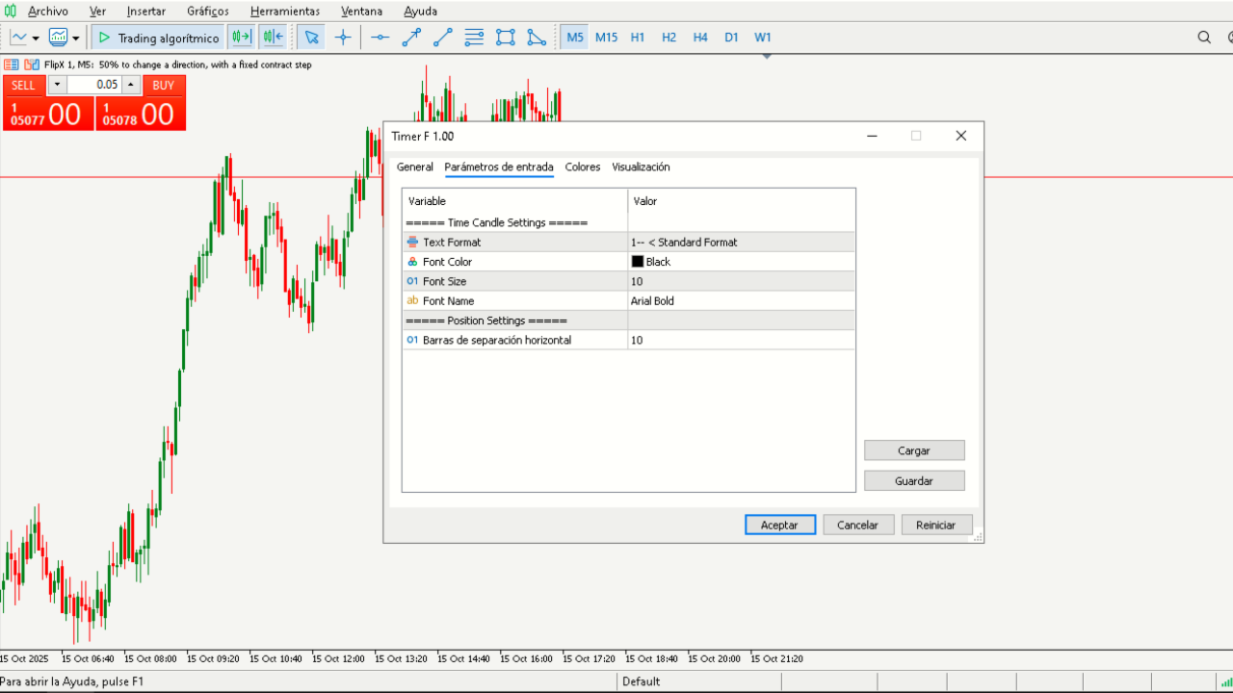Open the indicators dropdown arrow
1233x693 pixels.
(74, 37)
